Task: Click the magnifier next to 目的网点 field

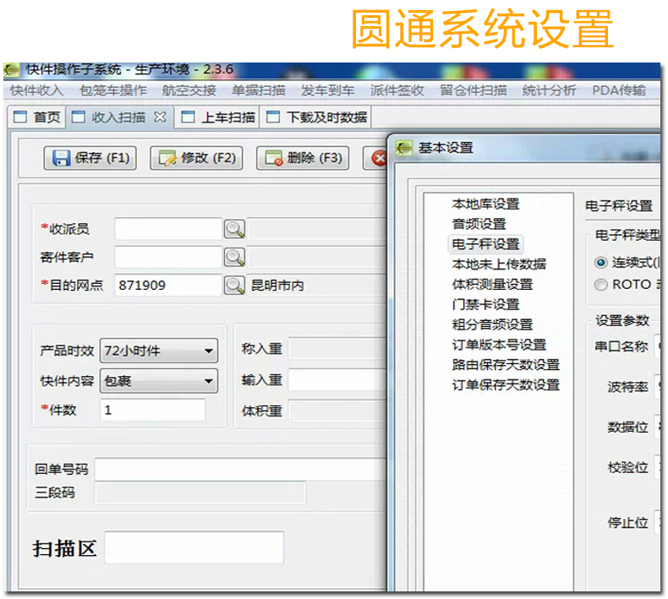Action: click(234, 286)
